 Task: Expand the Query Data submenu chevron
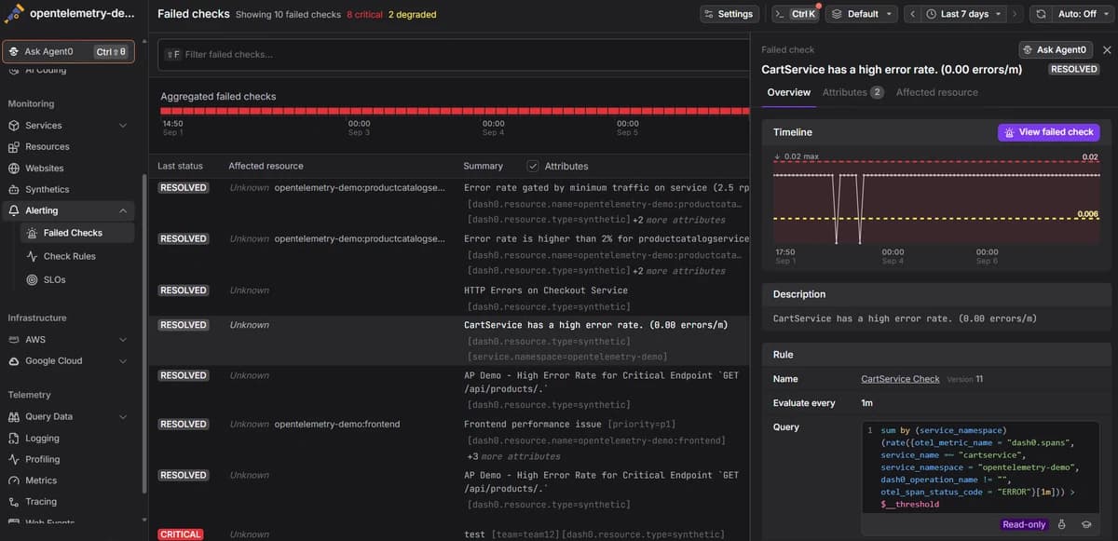123,417
